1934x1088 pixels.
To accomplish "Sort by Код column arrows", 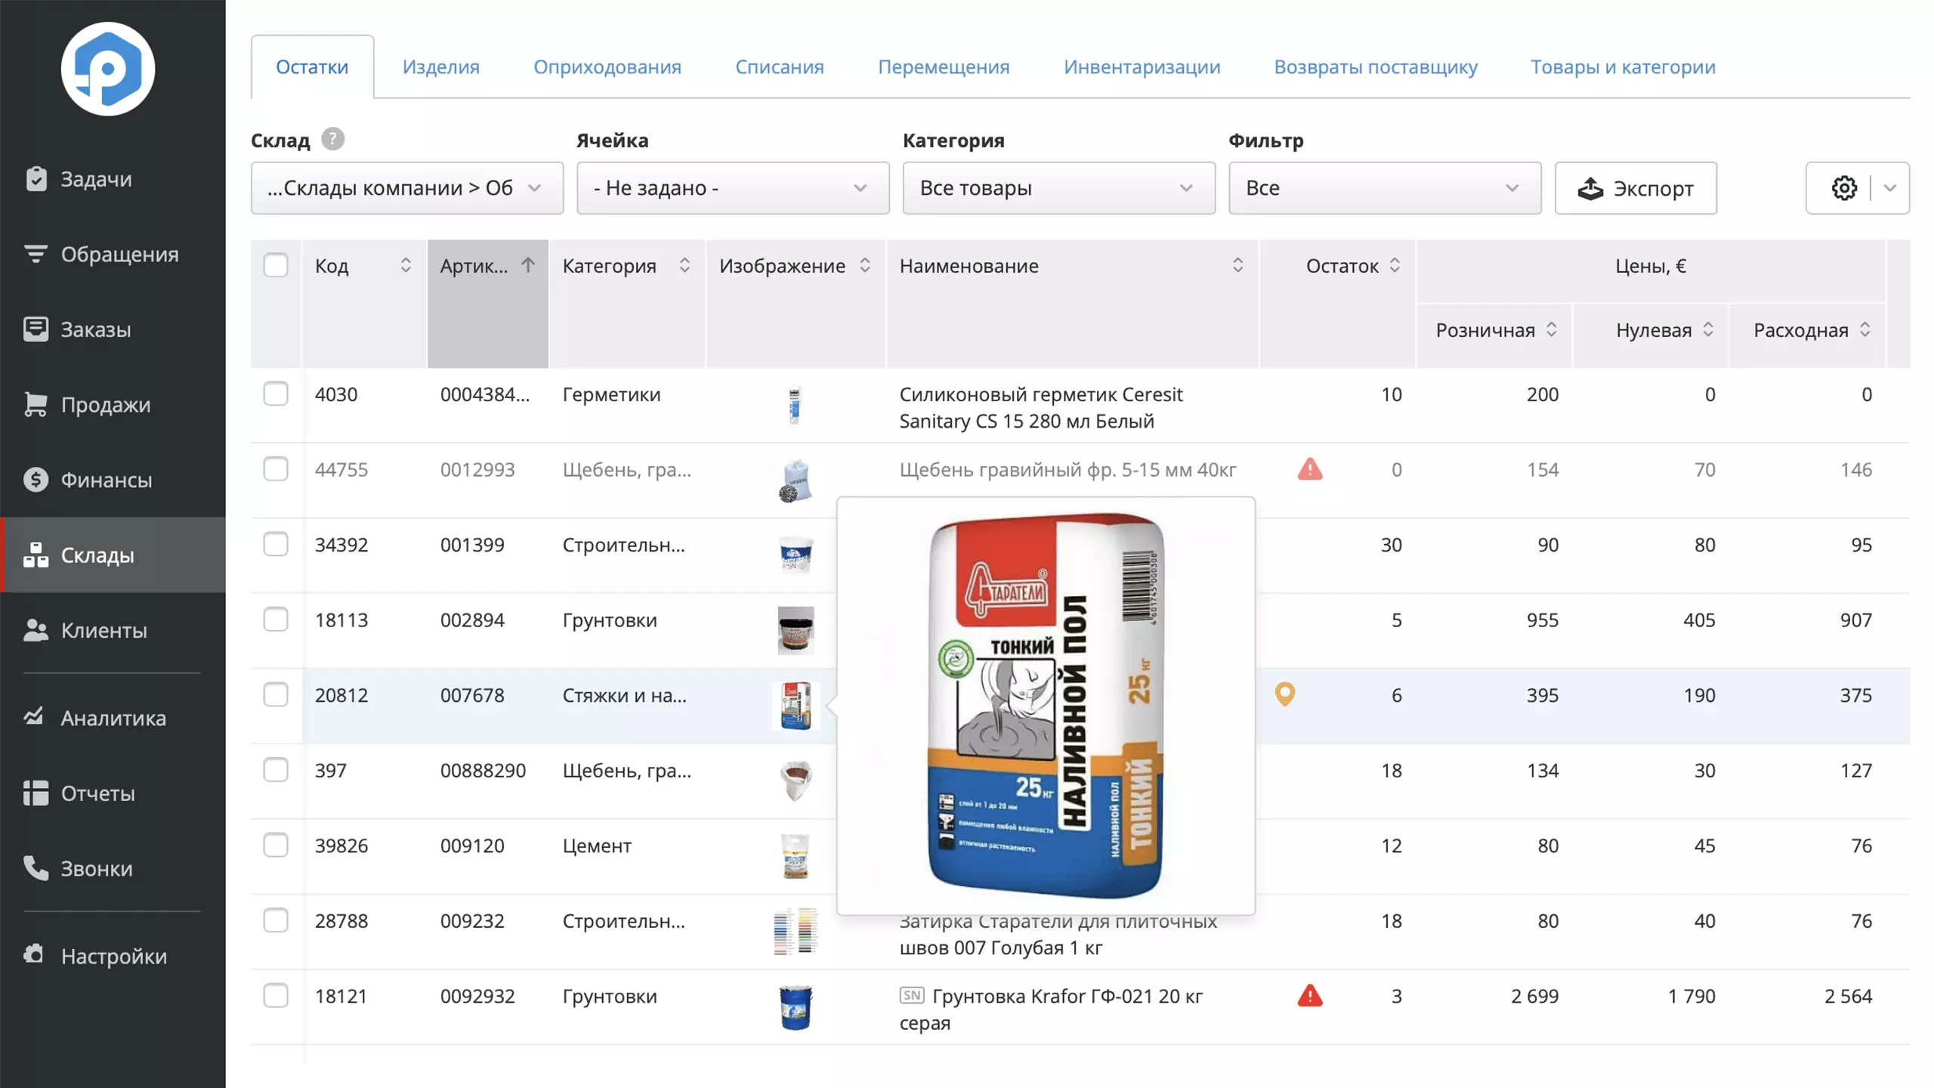I will (406, 265).
